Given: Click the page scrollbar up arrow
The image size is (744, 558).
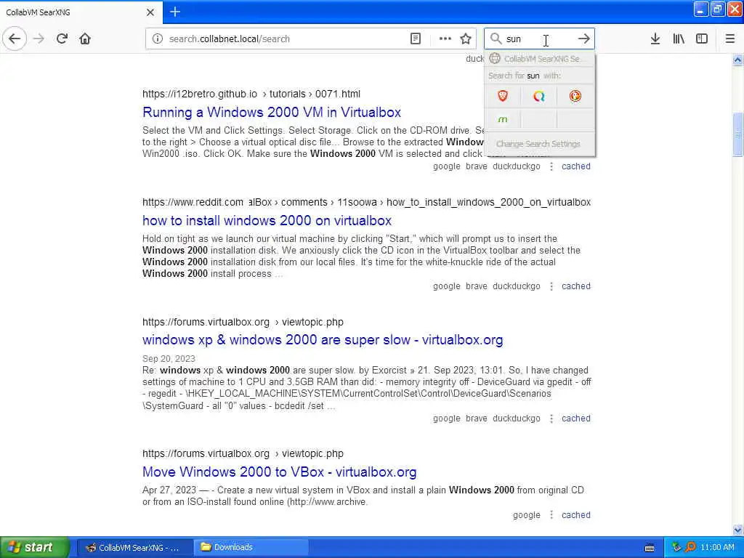Looking at the screenshot, I should pos(737,60).
